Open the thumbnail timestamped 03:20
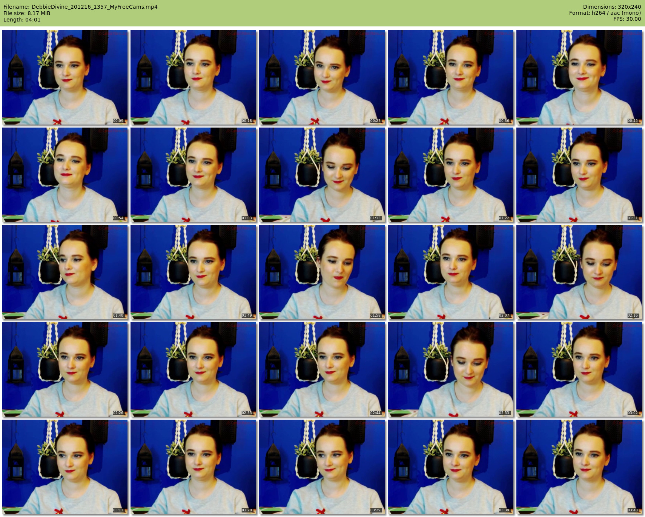 (193, 467)
